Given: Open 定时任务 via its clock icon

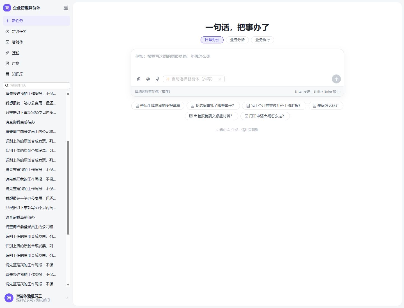Looking at the screenshot, I should 8,31.
